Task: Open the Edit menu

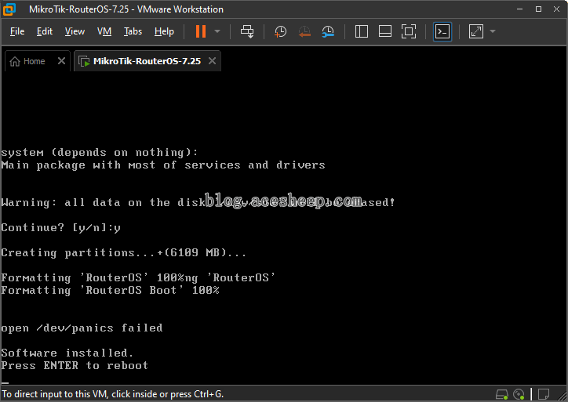Action: pyautogui.click(x=45, y=31)
